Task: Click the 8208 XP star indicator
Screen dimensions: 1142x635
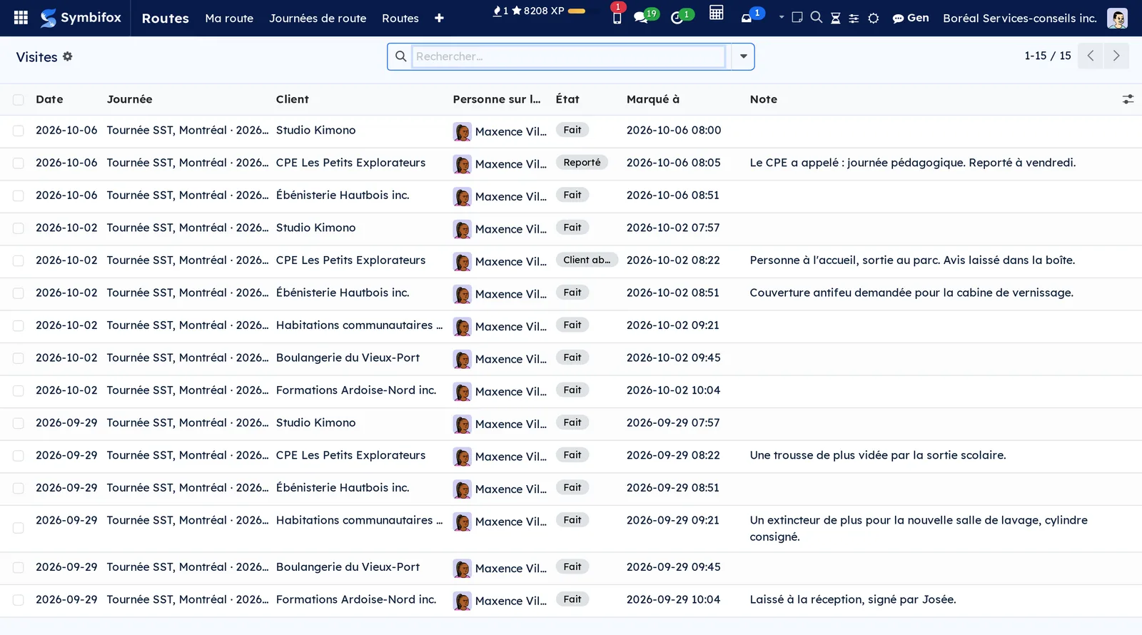Action: 537,11
